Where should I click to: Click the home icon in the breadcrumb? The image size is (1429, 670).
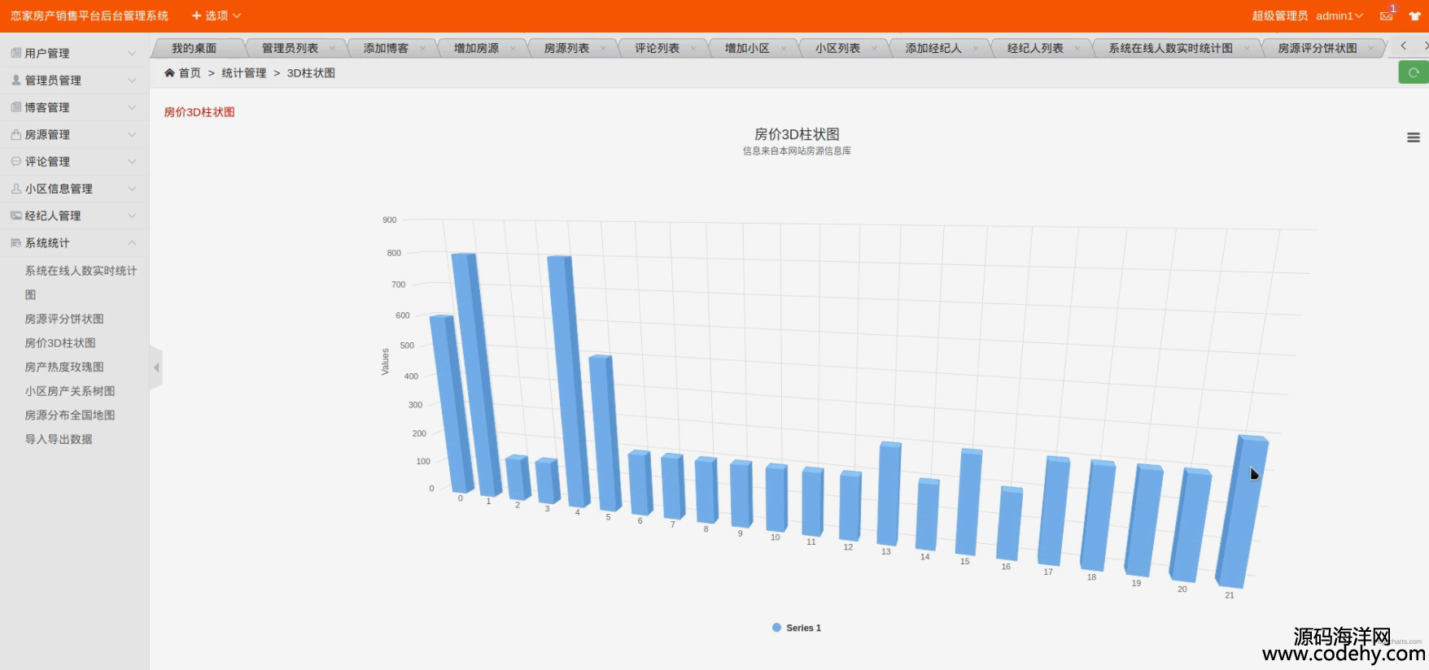tap(169, 72)
